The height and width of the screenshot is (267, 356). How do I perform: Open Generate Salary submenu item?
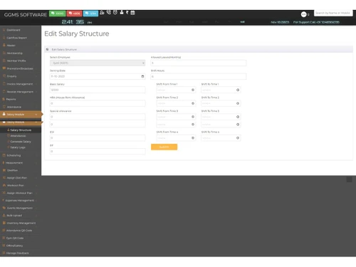click(21, 142)
